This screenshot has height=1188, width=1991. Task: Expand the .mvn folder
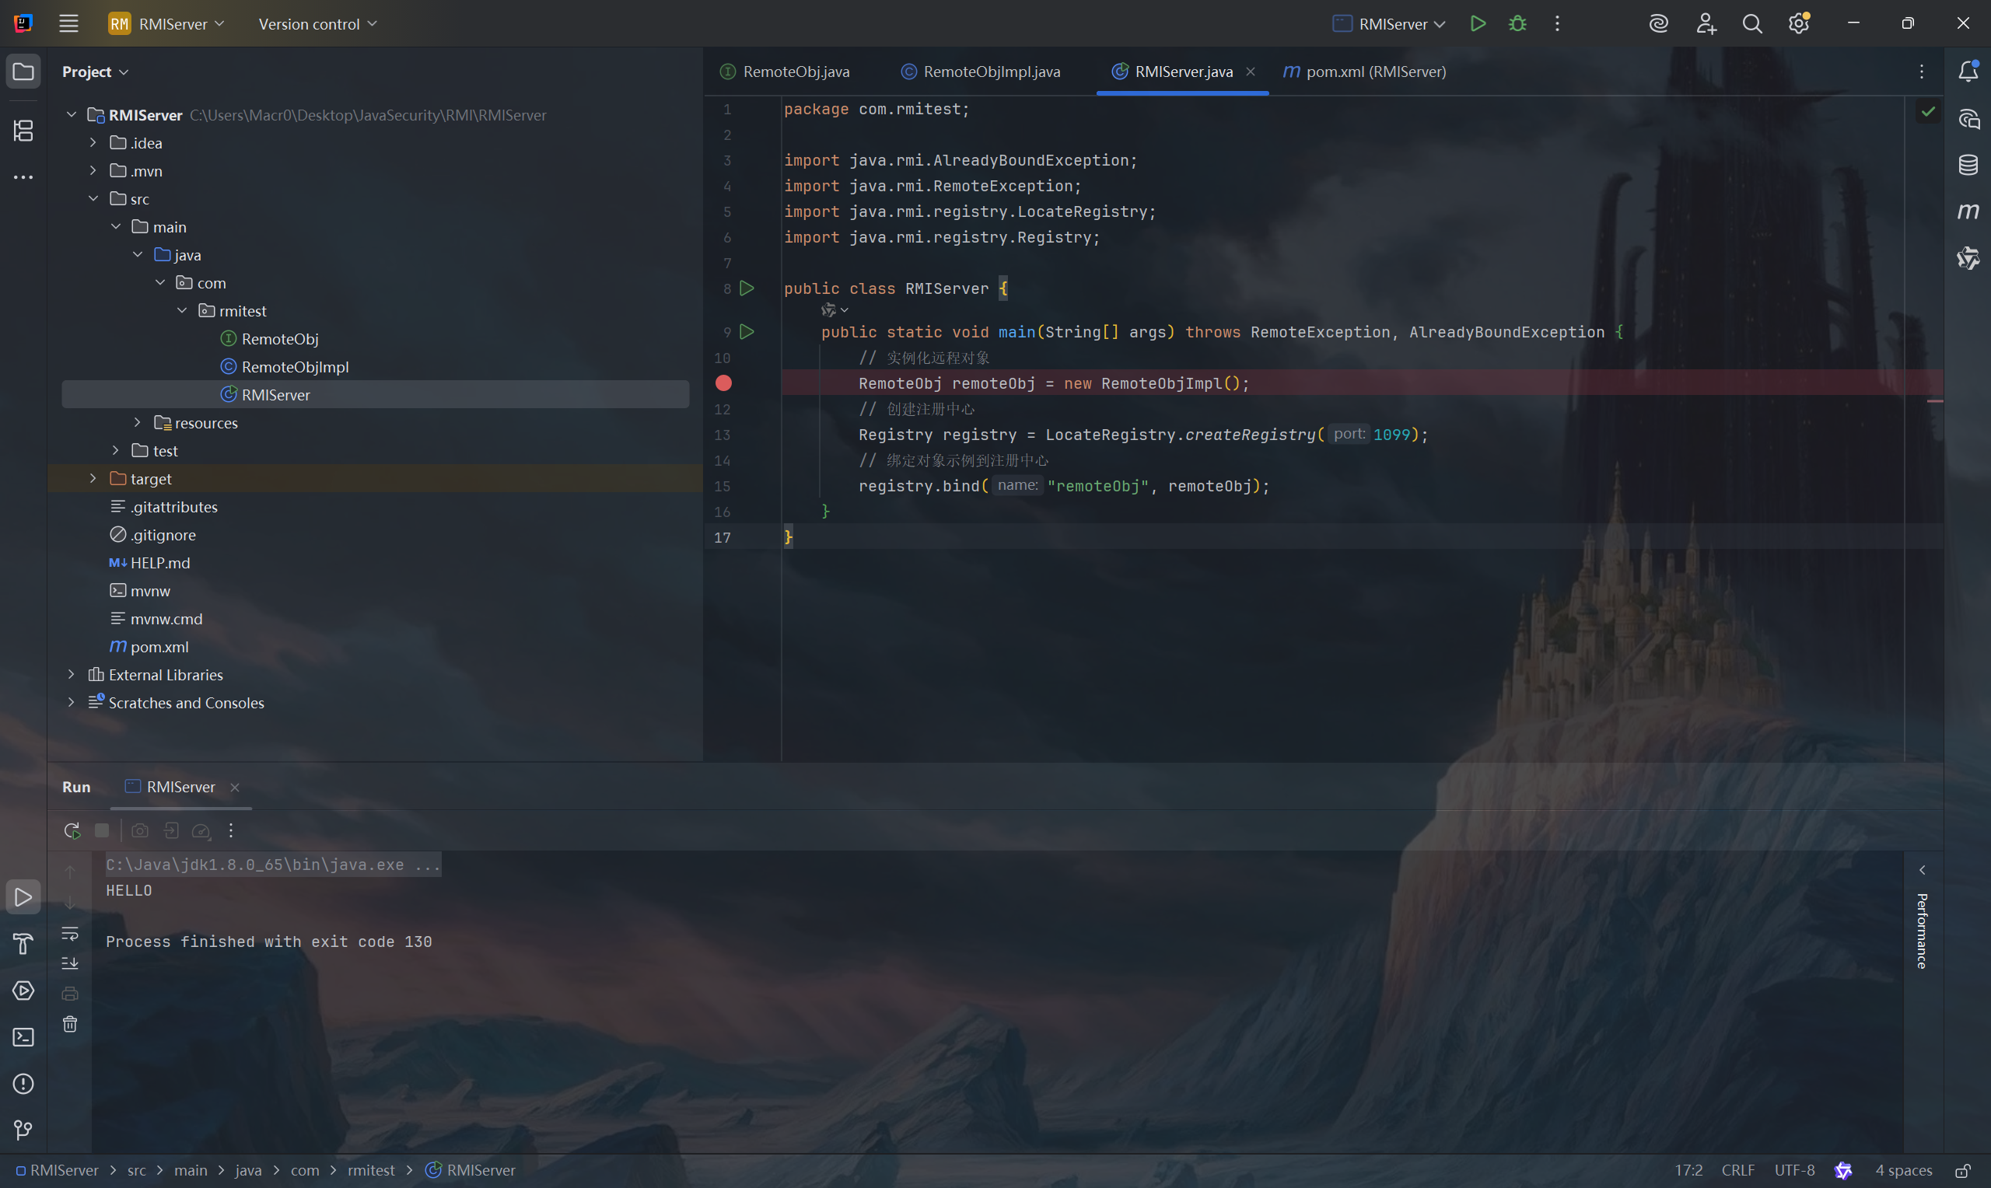coord(93,170)
